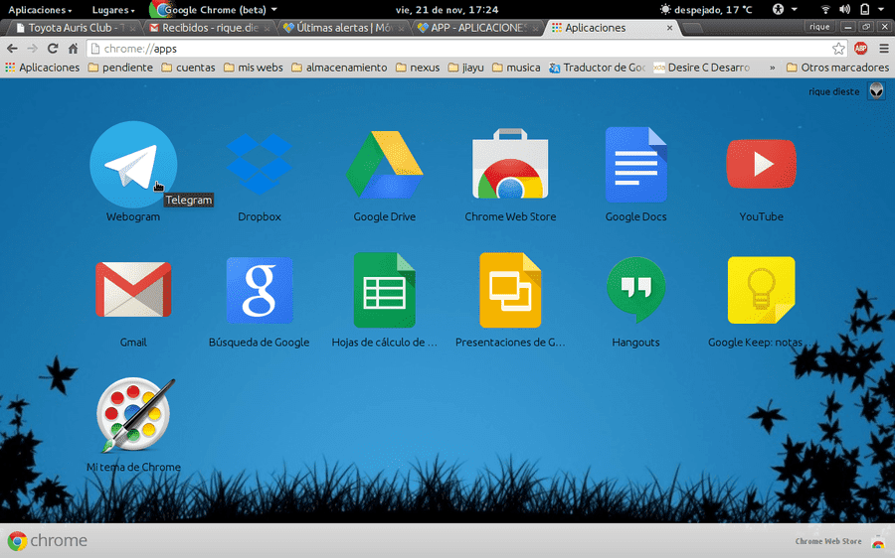Open the pendiente bookmark folder

(x=121, y=68)
